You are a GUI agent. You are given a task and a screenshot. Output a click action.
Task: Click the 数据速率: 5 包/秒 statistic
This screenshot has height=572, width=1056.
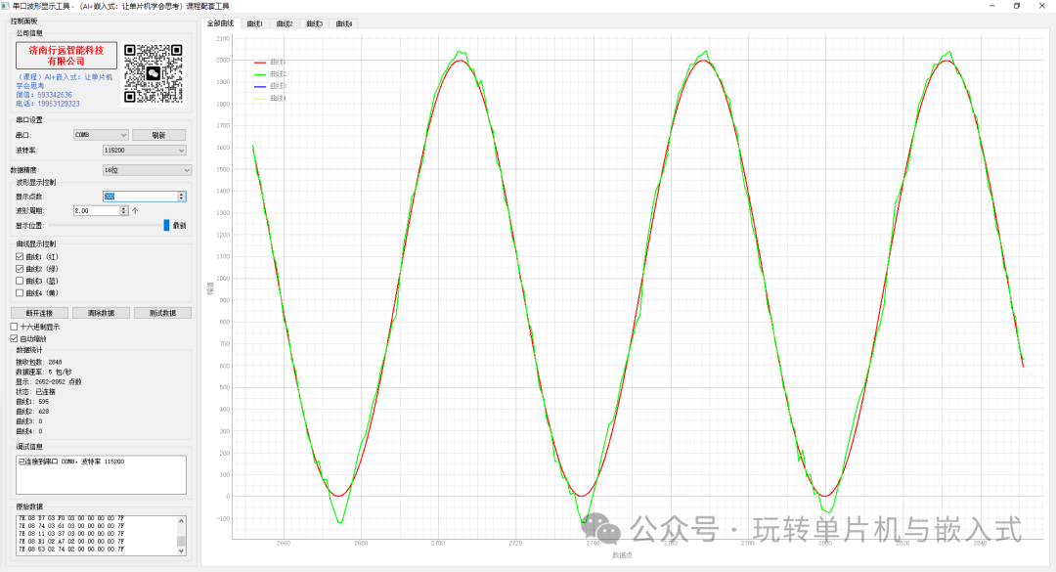44,372
